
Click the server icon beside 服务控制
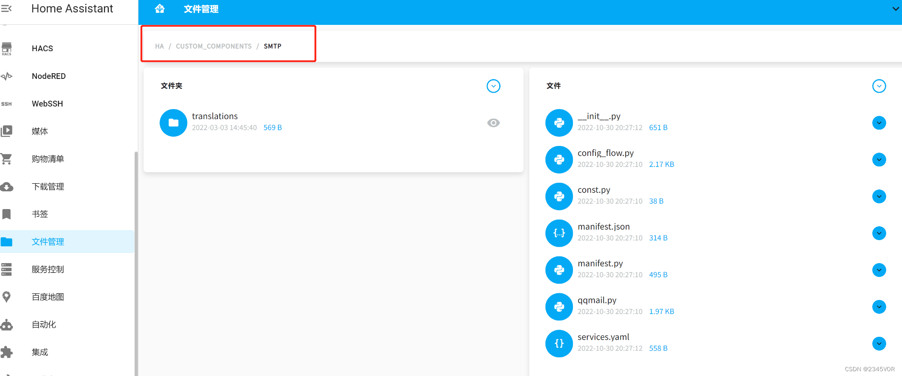tap(7, 269)
